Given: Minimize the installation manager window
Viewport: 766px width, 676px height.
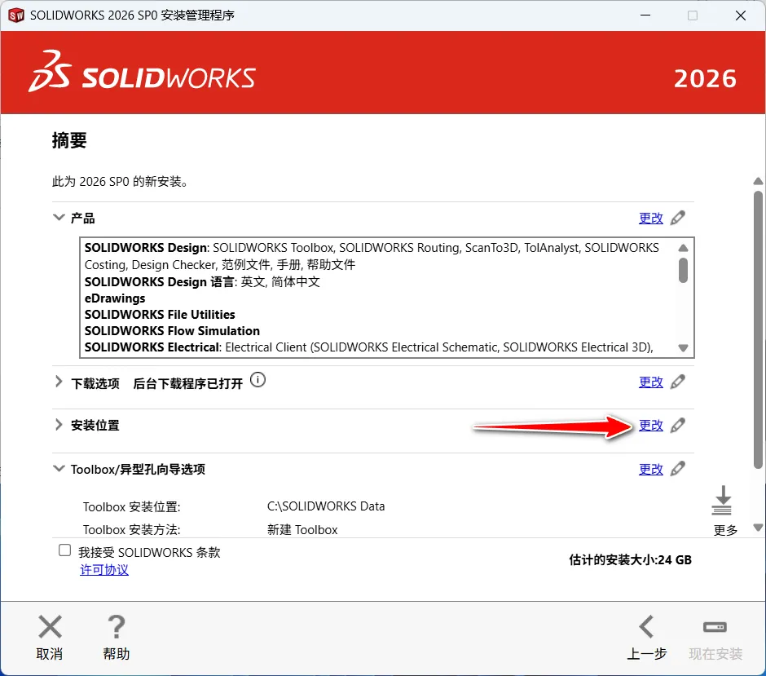Looking at the screenshot, I should 645,15.
